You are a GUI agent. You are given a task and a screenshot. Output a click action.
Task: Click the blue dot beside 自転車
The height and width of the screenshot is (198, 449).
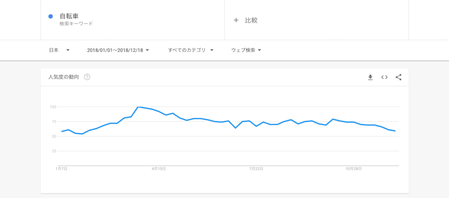click(x=51, y=16)
